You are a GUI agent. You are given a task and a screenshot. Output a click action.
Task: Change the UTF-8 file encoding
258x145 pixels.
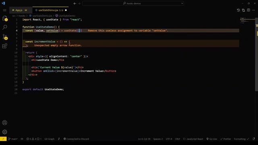tap(169, 139)
